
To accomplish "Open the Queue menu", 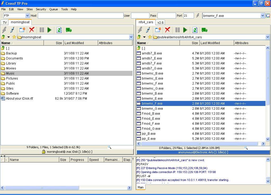I will click(53, 9).
